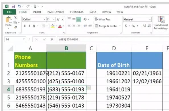Click the Excel logo icon

pyautogui.click(x=7, y=6)
